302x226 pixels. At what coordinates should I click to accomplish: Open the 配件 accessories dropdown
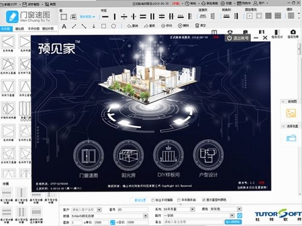pyautogui.click(x=232, y=216)
